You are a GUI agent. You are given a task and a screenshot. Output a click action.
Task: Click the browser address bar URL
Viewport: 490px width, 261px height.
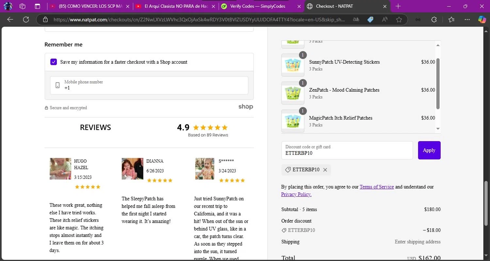click(x=199, y=20)
